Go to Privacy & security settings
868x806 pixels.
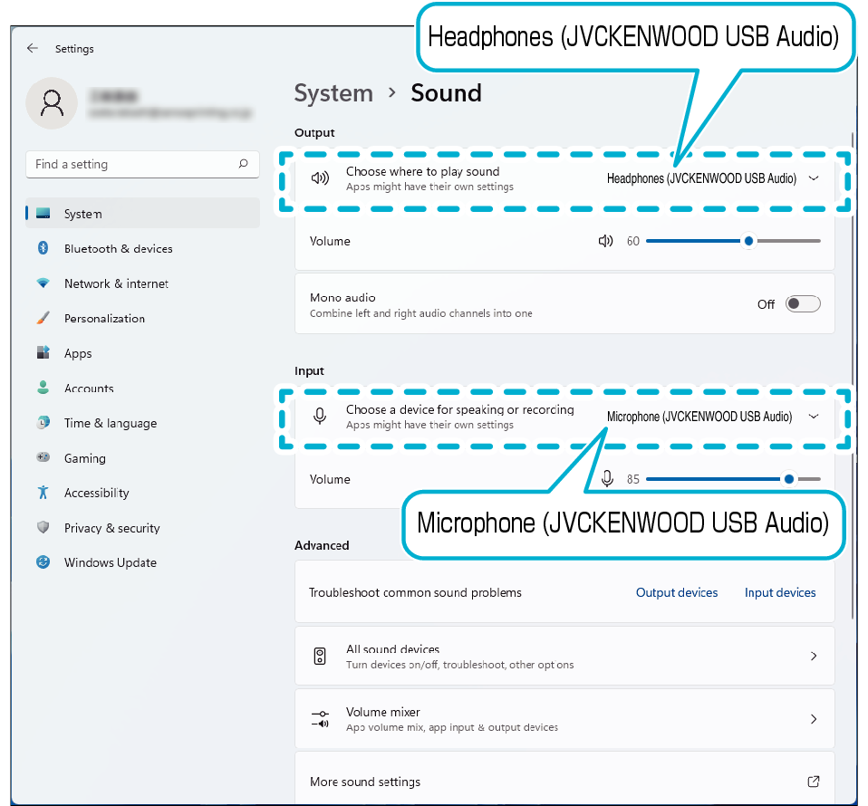tap(111, 528)
